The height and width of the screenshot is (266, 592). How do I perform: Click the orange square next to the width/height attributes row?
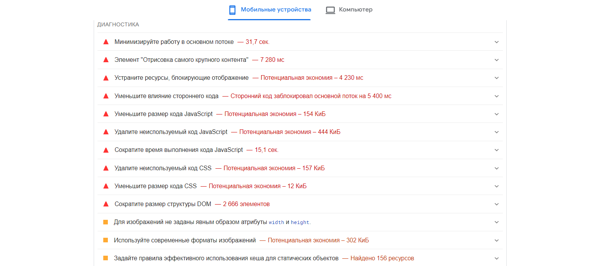[106, 222]
